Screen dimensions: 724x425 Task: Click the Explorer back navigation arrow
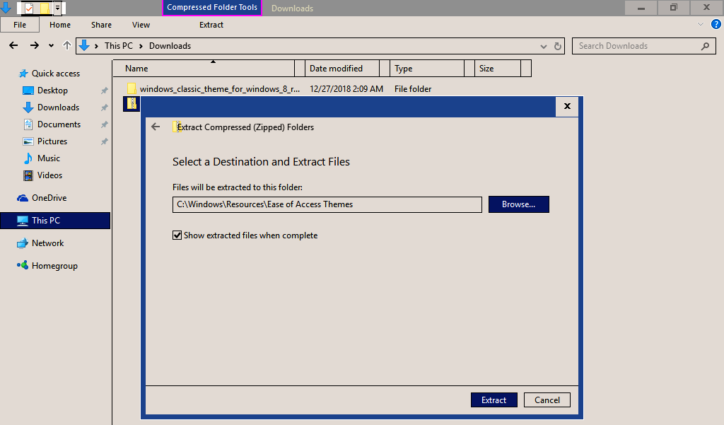point(13,46)
